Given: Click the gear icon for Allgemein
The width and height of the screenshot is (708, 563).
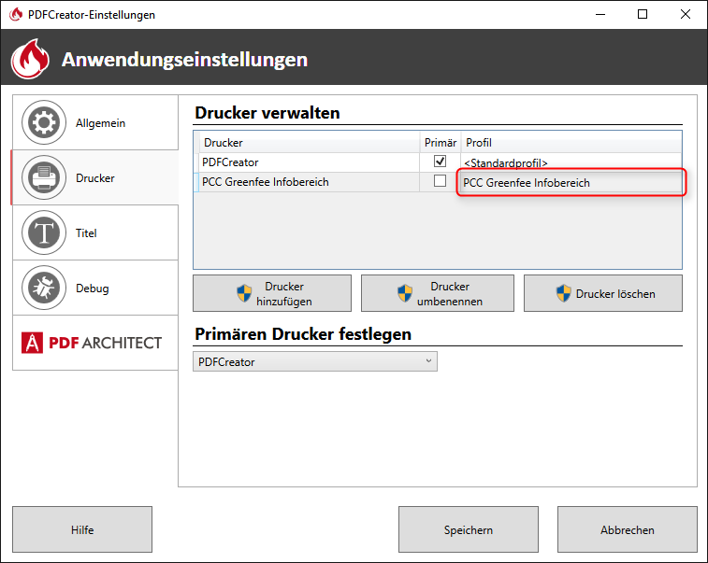Looking at the screenshot, I should [x=43, y=123].
